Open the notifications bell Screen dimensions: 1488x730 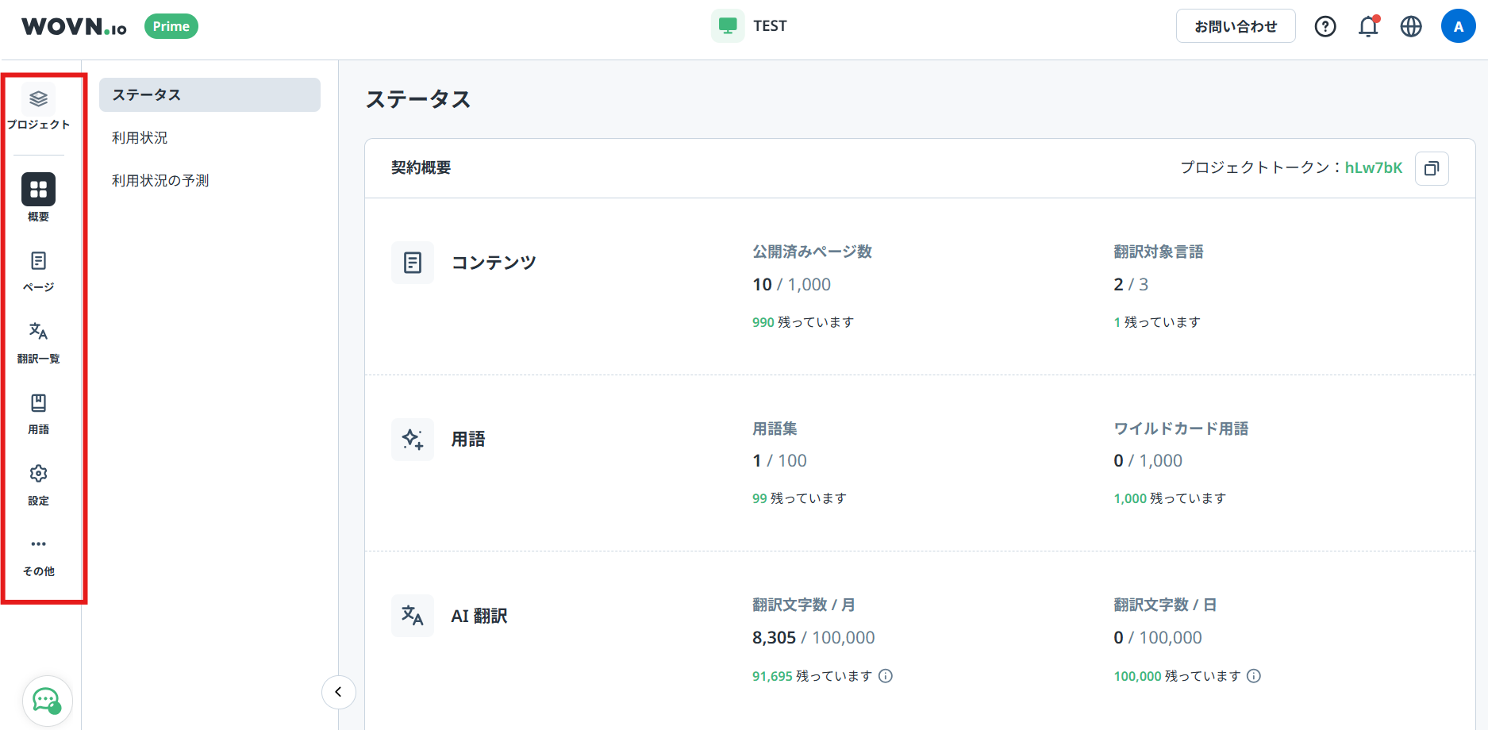[1368, 27]
